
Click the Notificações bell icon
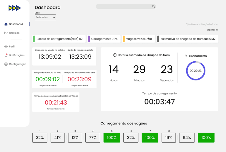click(x=6, y=55)
